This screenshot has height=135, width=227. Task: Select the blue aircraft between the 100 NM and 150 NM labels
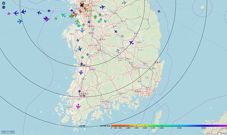coord(81,72)
